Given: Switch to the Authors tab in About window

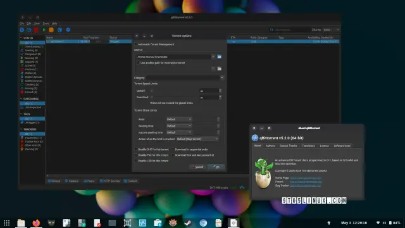Looking at the screenshot, I should point(270,146).
